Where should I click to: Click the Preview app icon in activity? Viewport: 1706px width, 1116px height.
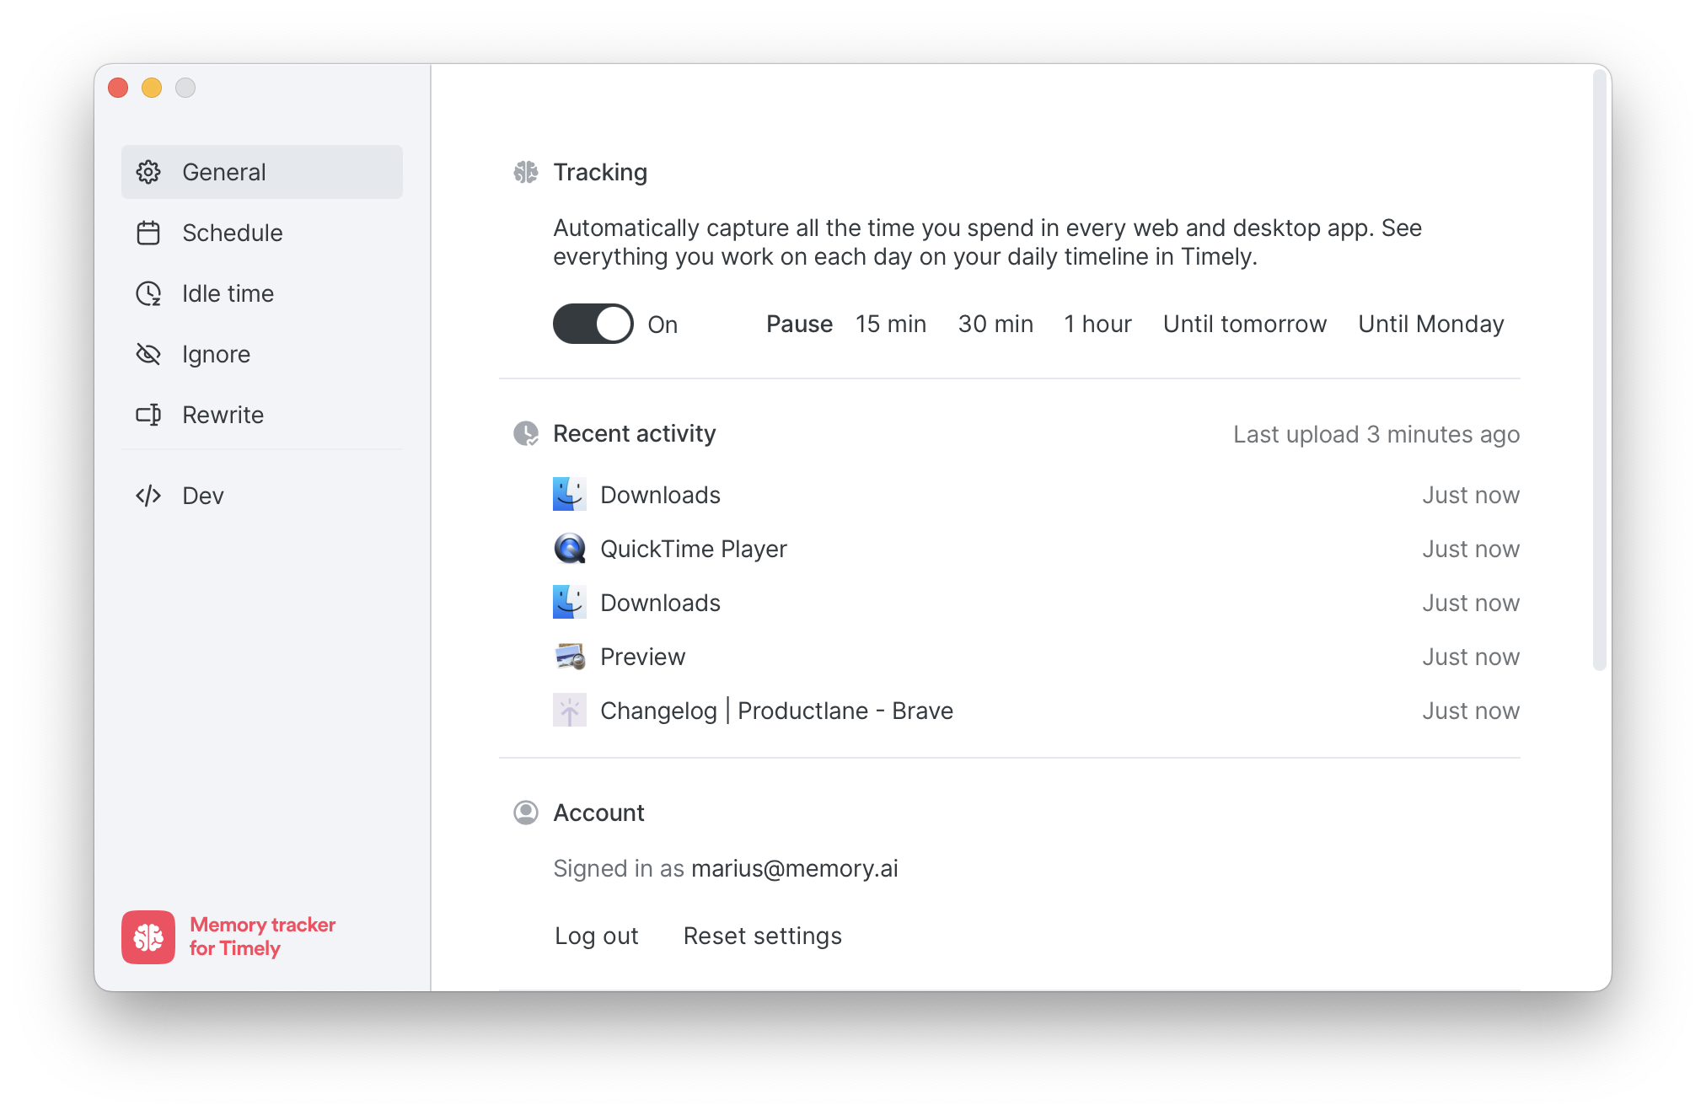point(570,657)
